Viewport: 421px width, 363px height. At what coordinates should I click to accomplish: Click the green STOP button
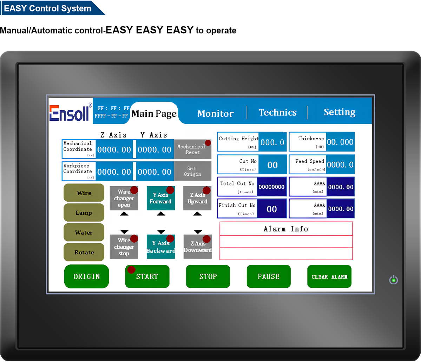[x=208, y=276]
